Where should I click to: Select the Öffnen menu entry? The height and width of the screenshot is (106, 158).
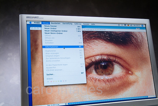tap(62, 36)
